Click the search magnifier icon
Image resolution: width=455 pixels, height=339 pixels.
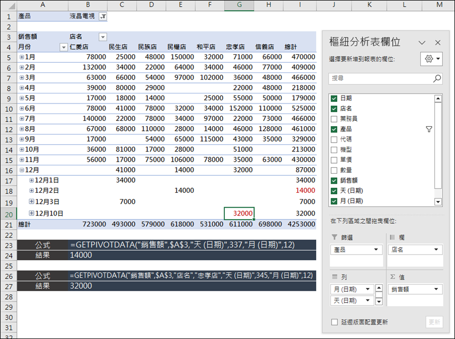(x=437, y=78)
